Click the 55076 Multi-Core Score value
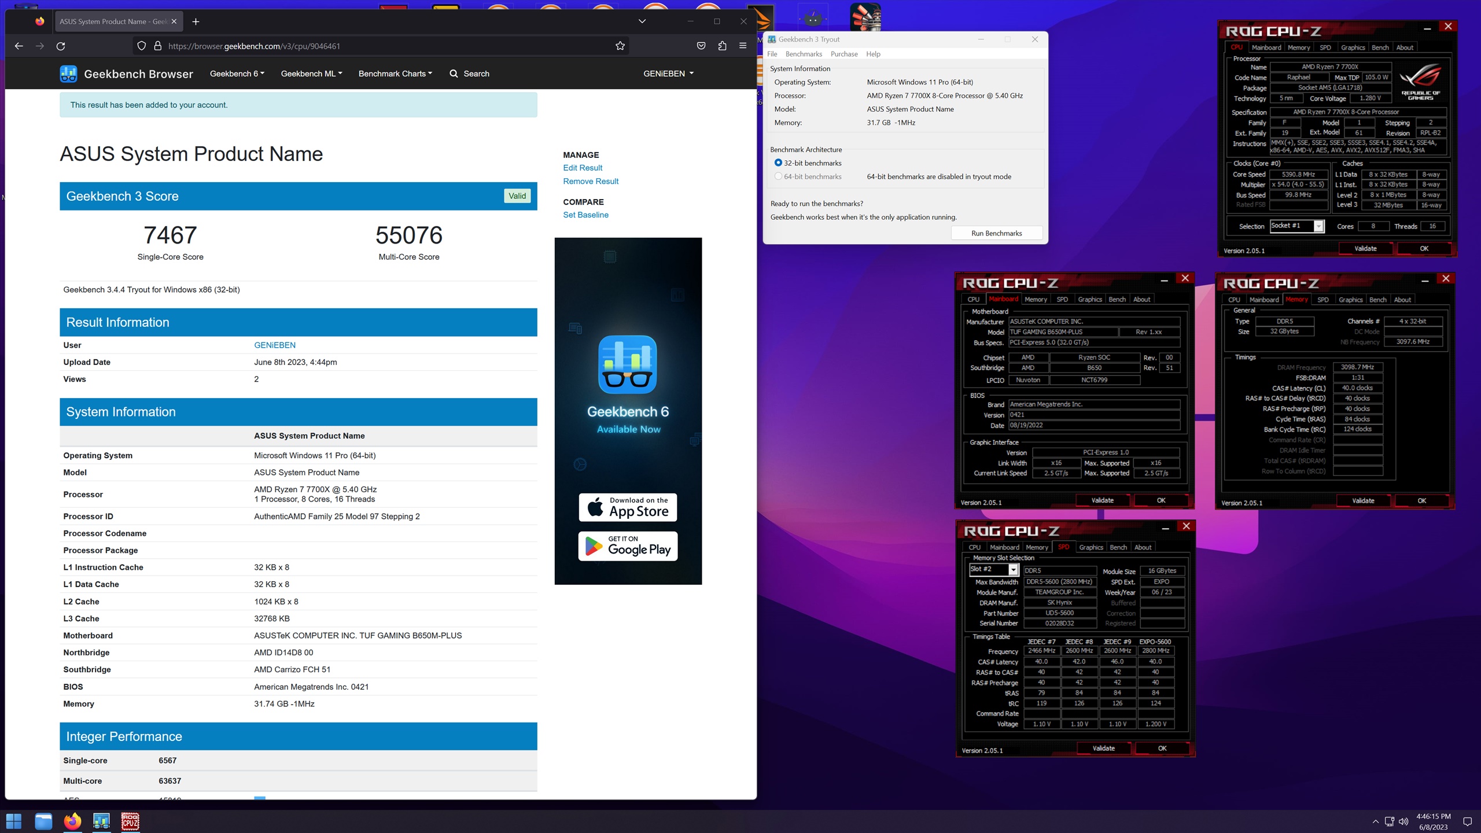Screen dimensions: 1481x833 point(409,235)
